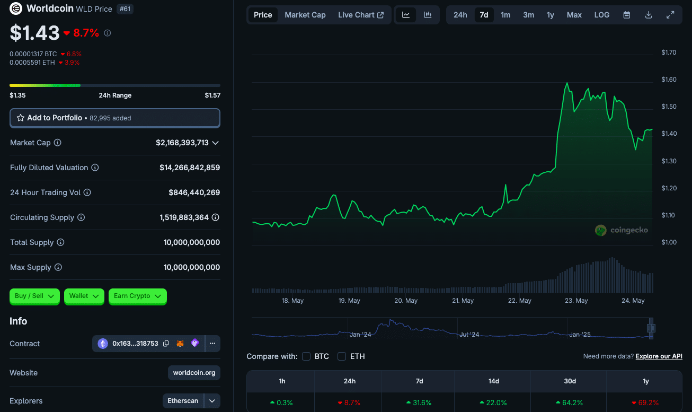Image resolution: width=692 pixels, height=412 pixels.
Task: Click the #61 rank badge
Action: click(124, 8)
